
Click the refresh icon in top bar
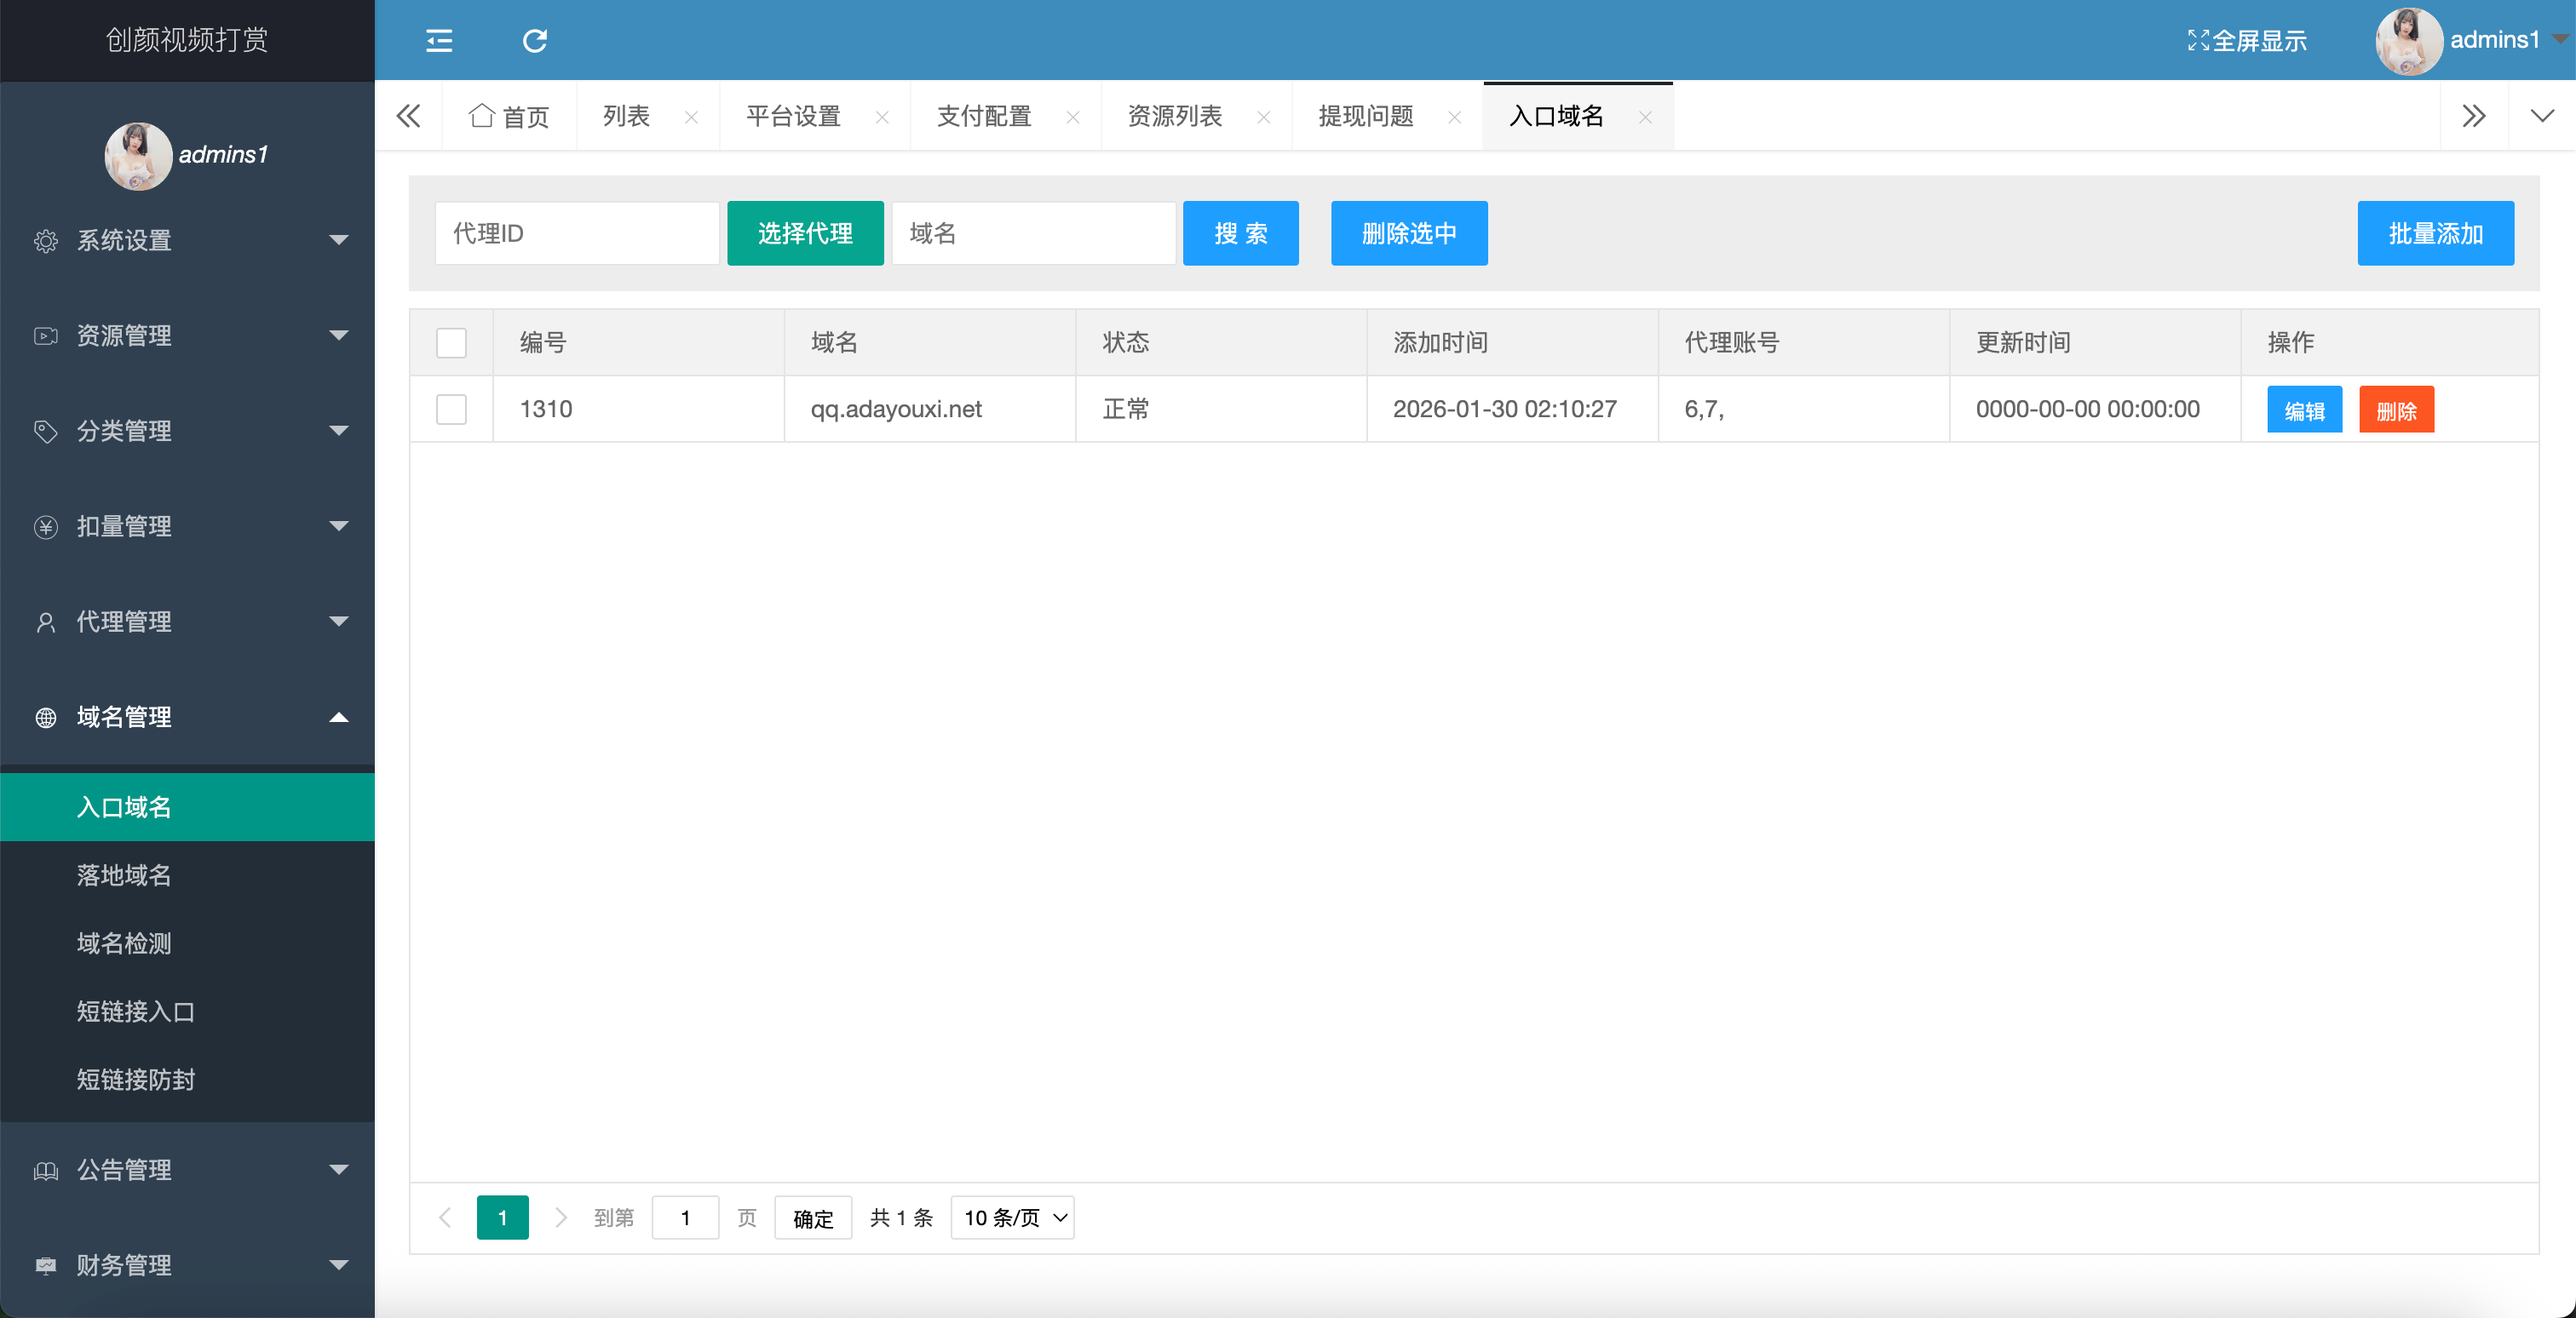click(535, 40)
